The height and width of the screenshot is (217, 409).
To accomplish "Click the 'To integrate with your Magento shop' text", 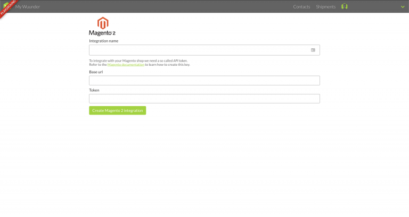I will (138, 61).
